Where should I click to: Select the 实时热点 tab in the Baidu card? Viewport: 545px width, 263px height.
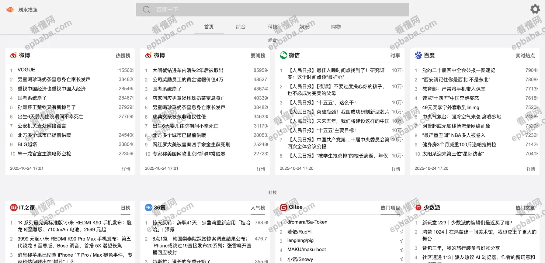coord(525,56)
